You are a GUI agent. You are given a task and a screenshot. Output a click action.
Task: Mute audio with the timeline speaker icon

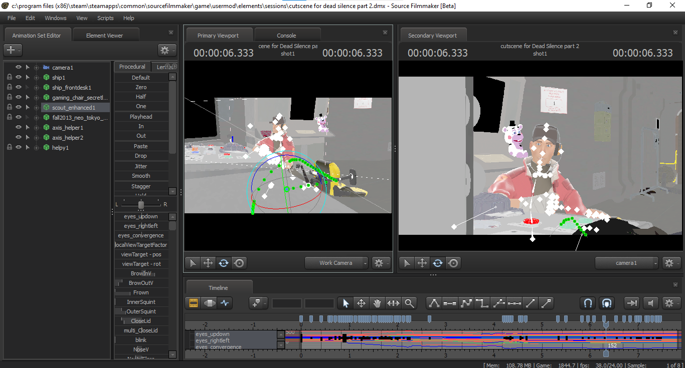[x=650, y=303]
